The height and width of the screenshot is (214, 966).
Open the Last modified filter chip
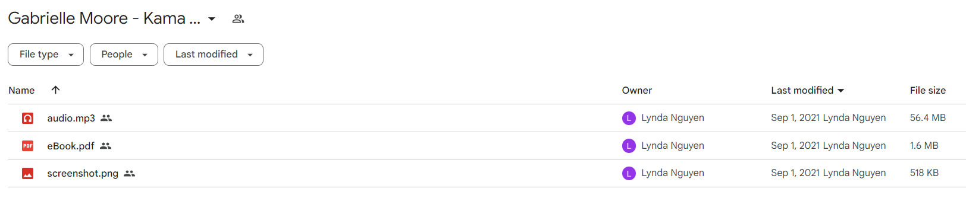[214, 55]
